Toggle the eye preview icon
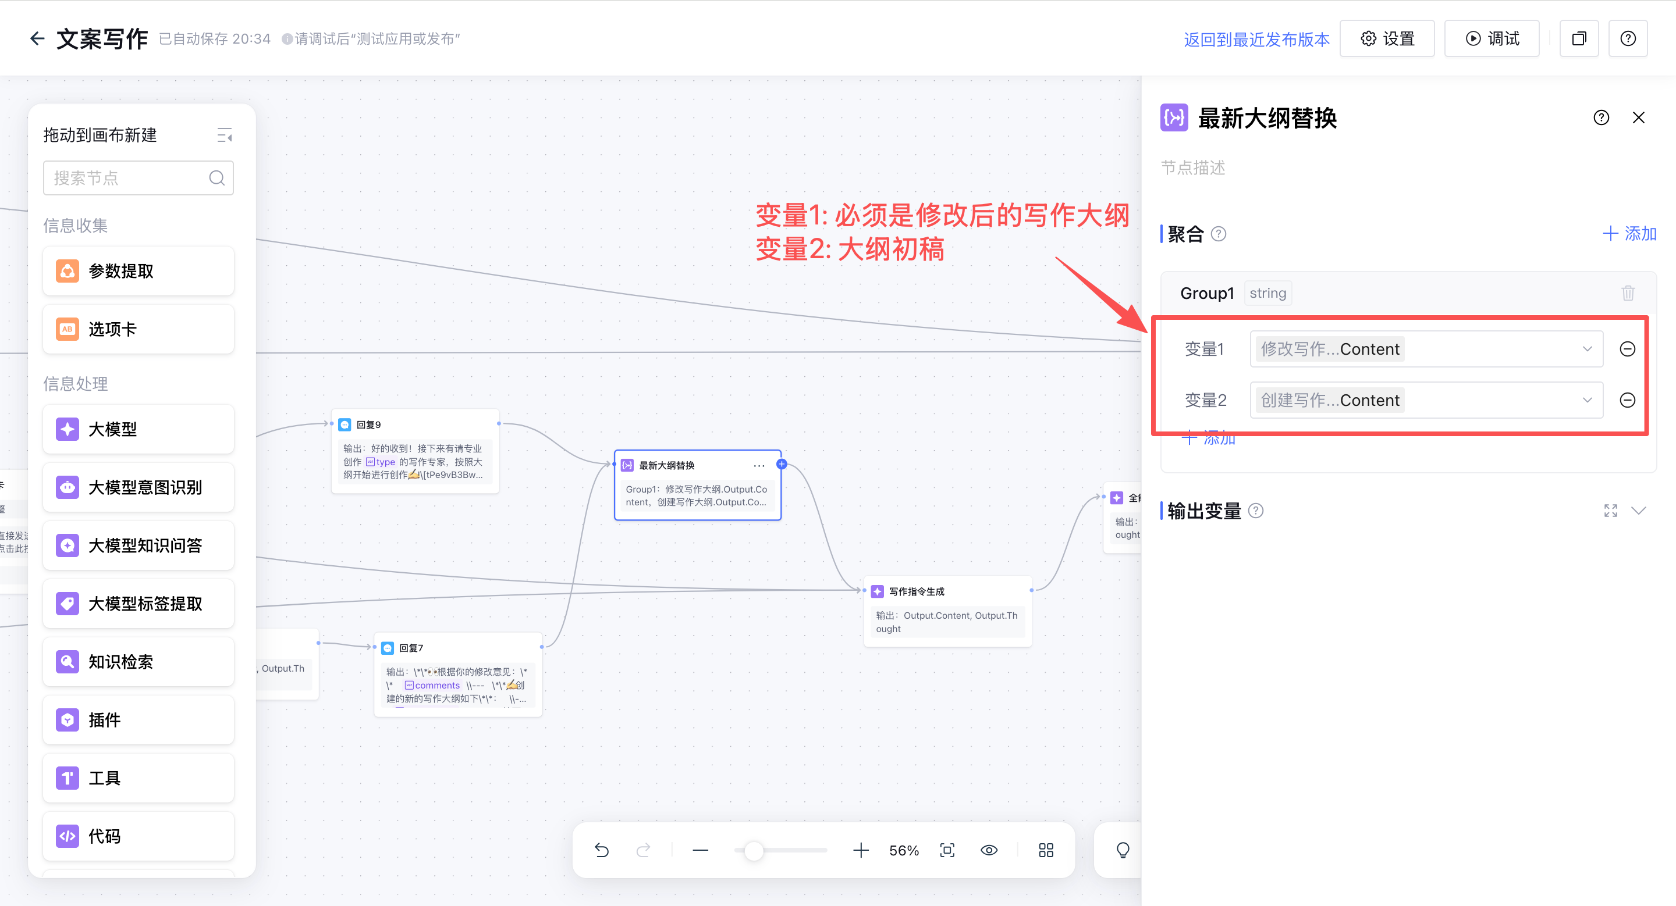 tap(989, 850)
